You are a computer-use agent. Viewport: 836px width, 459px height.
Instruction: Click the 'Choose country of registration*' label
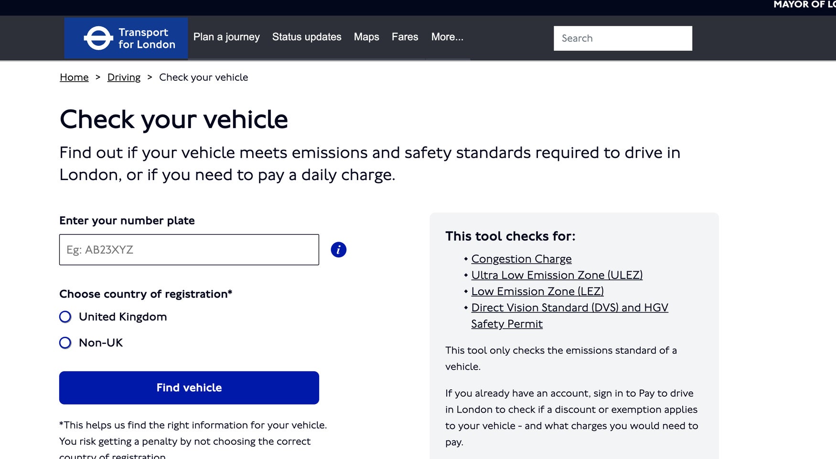(x=146, y=294)
